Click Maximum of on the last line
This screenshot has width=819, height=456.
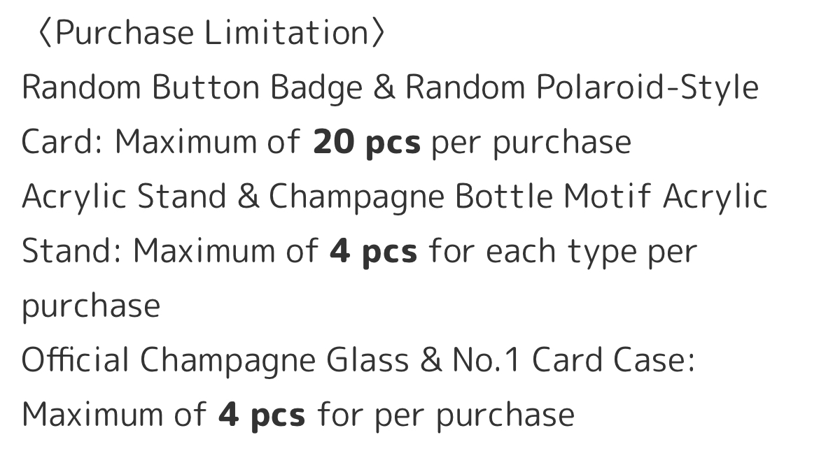coord(114,415)
